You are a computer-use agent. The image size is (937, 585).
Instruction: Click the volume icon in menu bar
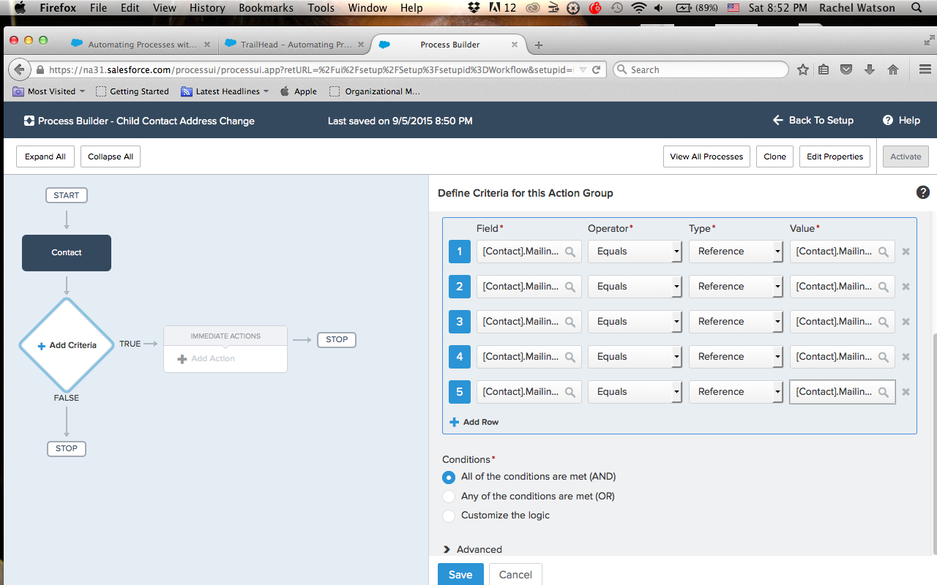[660, 8]
